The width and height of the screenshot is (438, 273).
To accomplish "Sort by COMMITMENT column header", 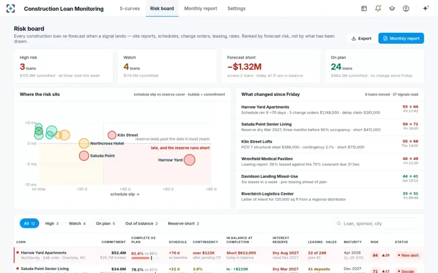I will pyautogui.click(x=114, y=242).
